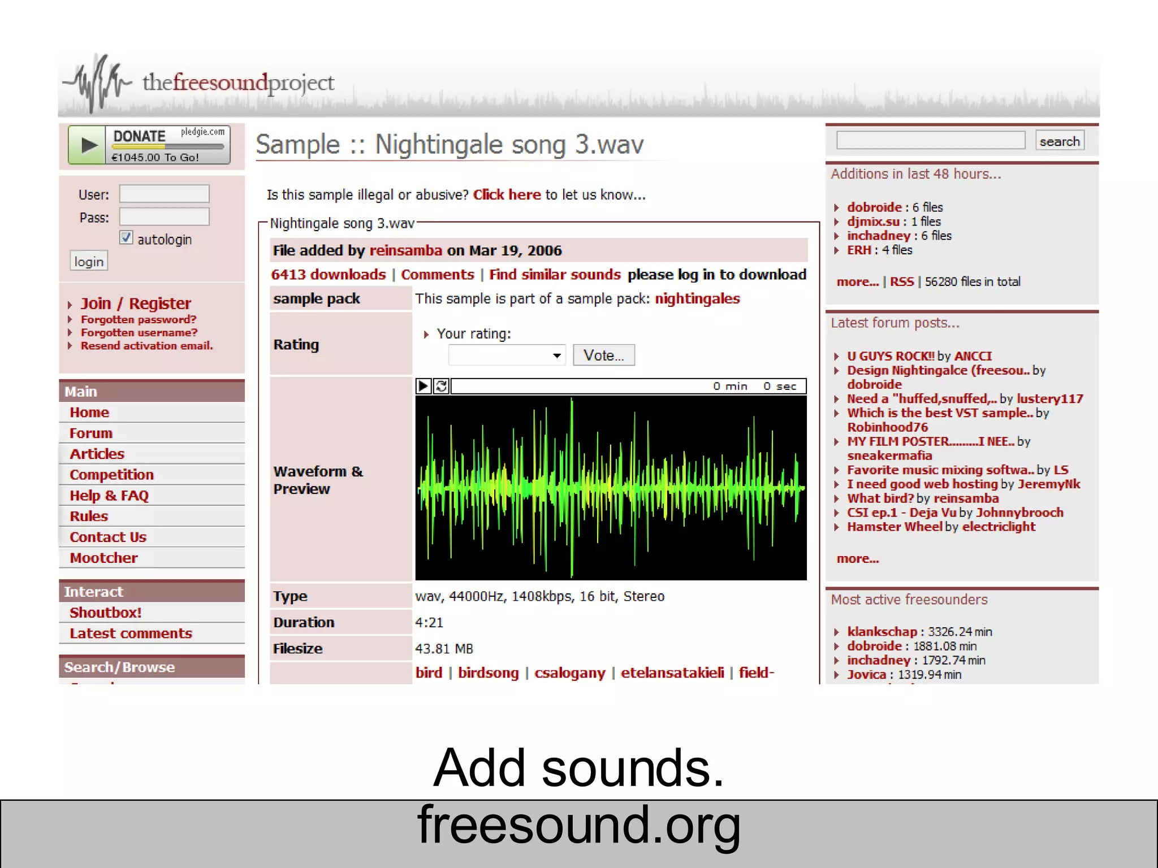Open forum post U GUYS ROCK!!

coord(891,356)
